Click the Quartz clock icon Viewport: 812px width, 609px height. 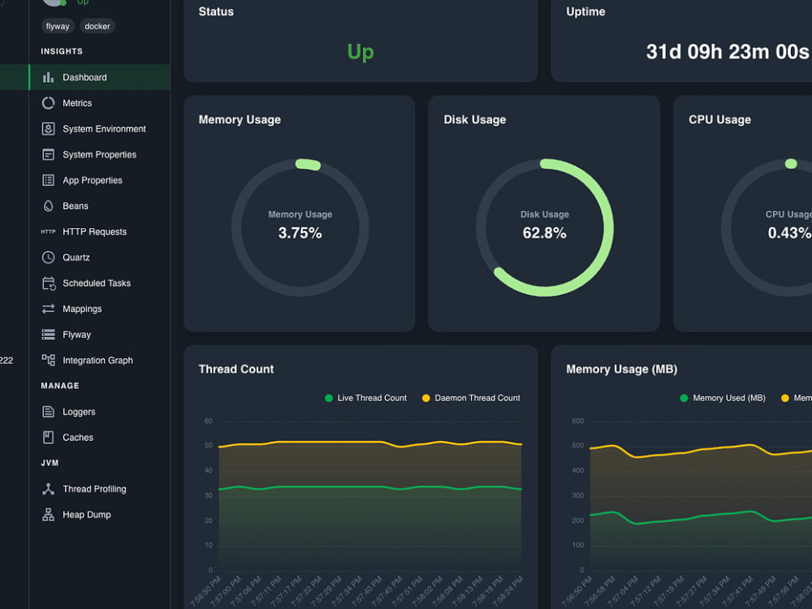pos(48,257)
